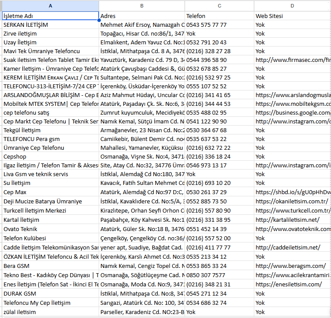331x318 pixels.
Task: Select the 'Tekgül İletişim' cell
Action: tap(50, 130)
